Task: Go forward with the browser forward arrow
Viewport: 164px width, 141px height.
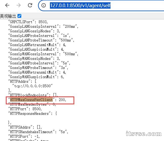Action: pyautogui.click(x=19, y=5)
